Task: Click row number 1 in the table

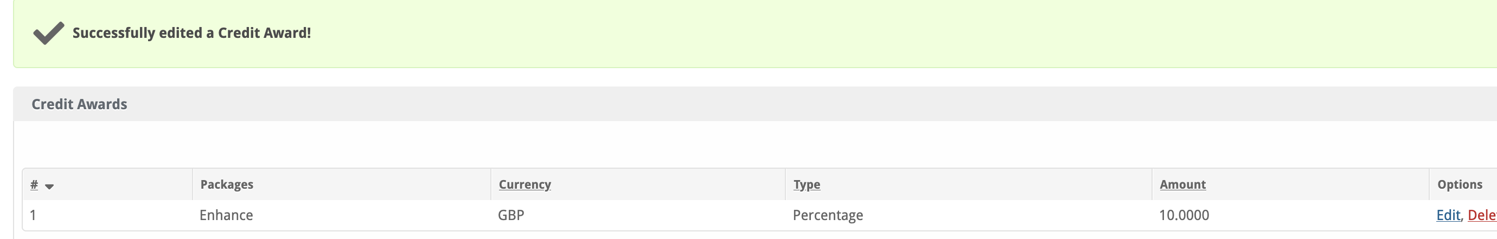Action: [33, 215]
